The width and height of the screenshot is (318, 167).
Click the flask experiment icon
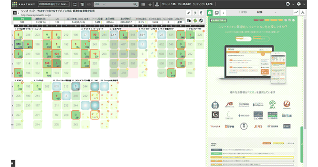click(x=157, y=4)
